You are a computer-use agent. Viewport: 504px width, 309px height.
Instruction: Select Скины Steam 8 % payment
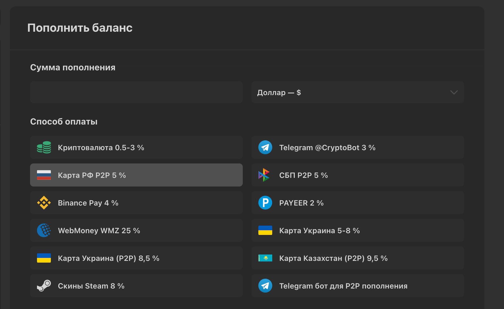point(136,286)
